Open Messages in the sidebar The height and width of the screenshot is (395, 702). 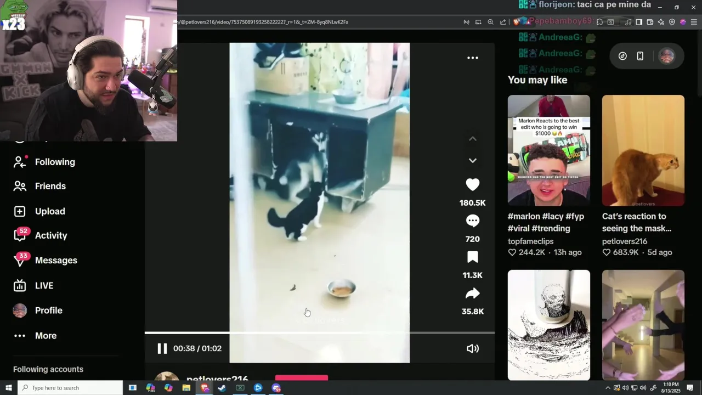coord(56,260)
